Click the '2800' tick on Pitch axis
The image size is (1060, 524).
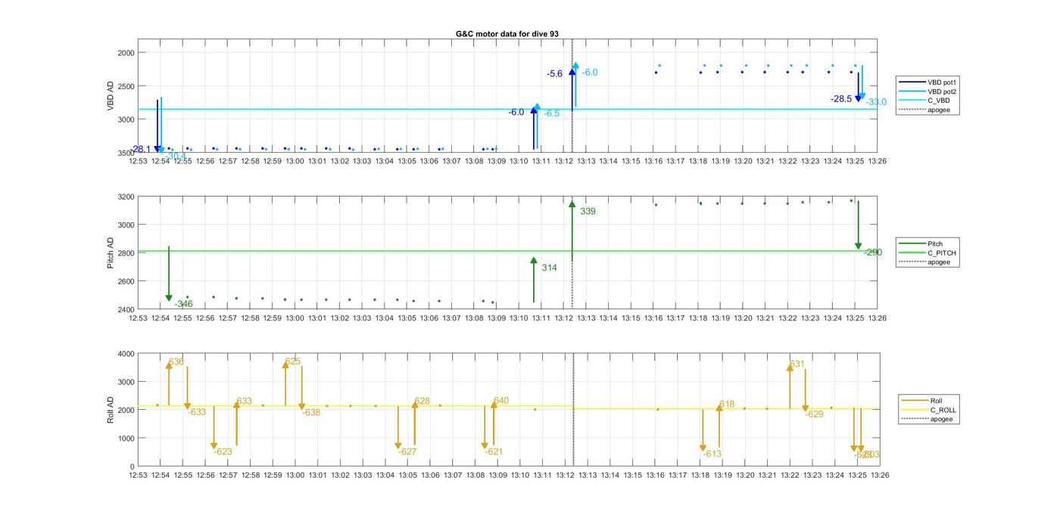[125, 253]
